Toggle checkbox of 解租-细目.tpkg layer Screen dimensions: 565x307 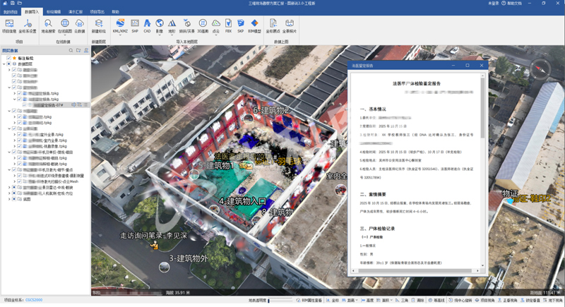pyautogui.click(x=20, y=158)
